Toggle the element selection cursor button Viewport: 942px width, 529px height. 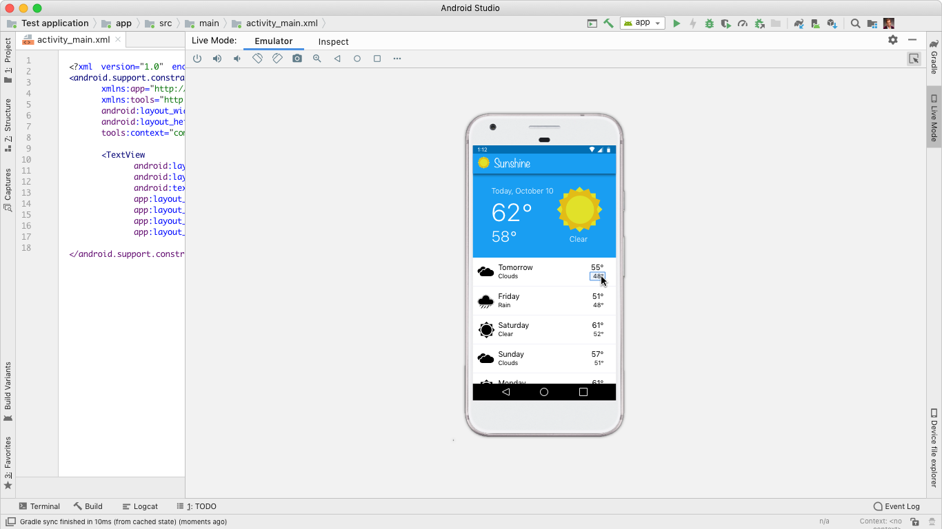(914, 59)
